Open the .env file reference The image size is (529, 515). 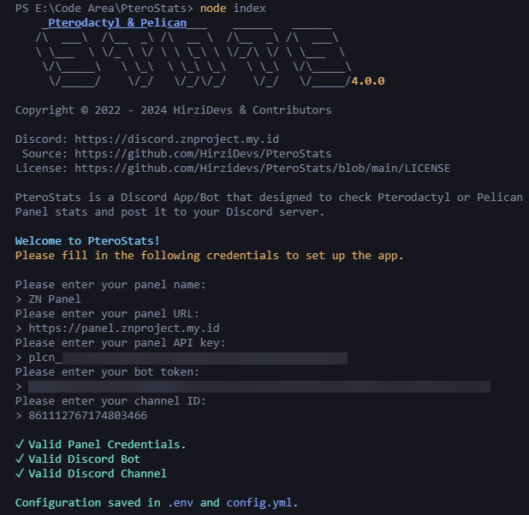point(181,502)
